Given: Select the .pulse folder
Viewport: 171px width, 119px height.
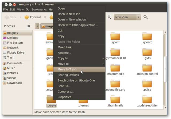Looking at the screenshot, I should tap(147, 85).
